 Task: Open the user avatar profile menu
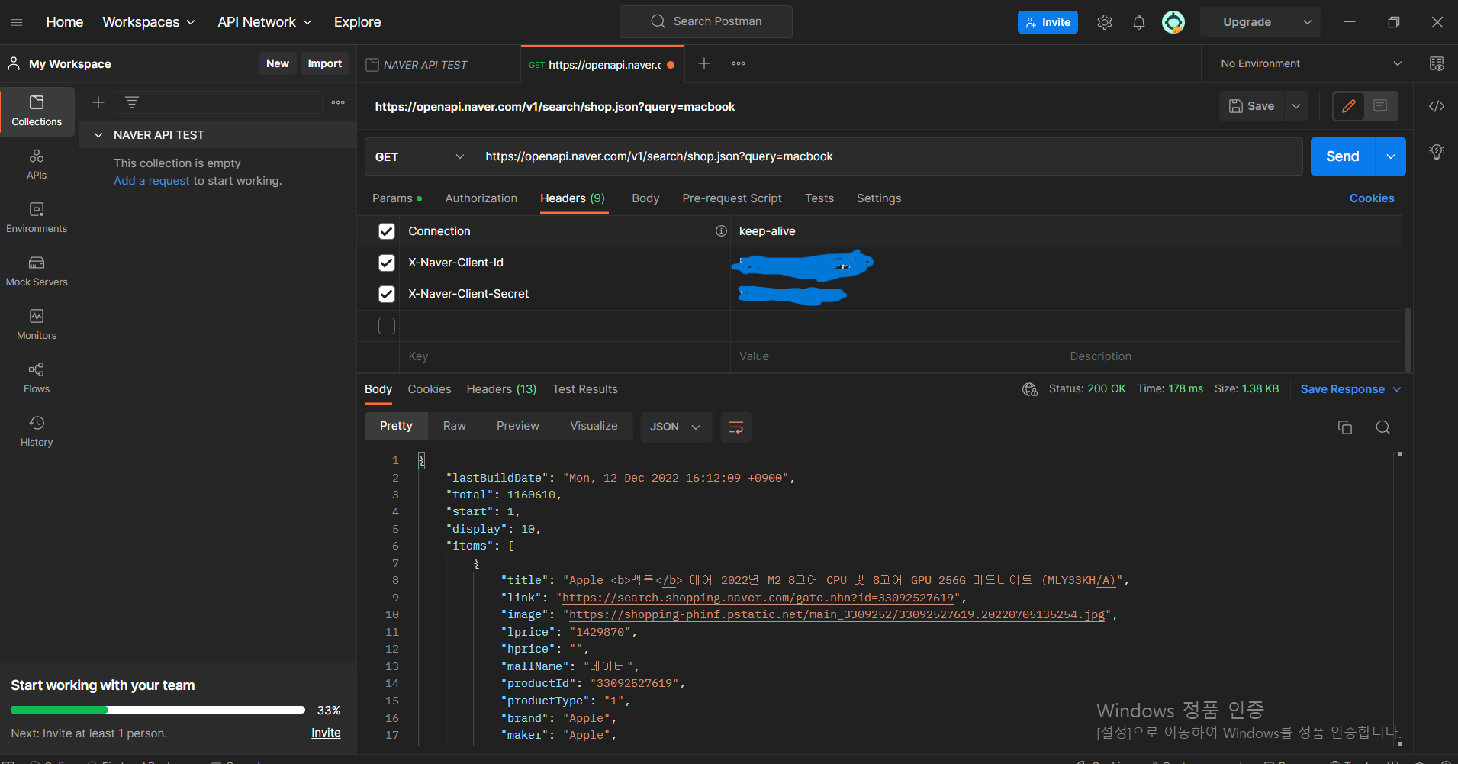1173,22
